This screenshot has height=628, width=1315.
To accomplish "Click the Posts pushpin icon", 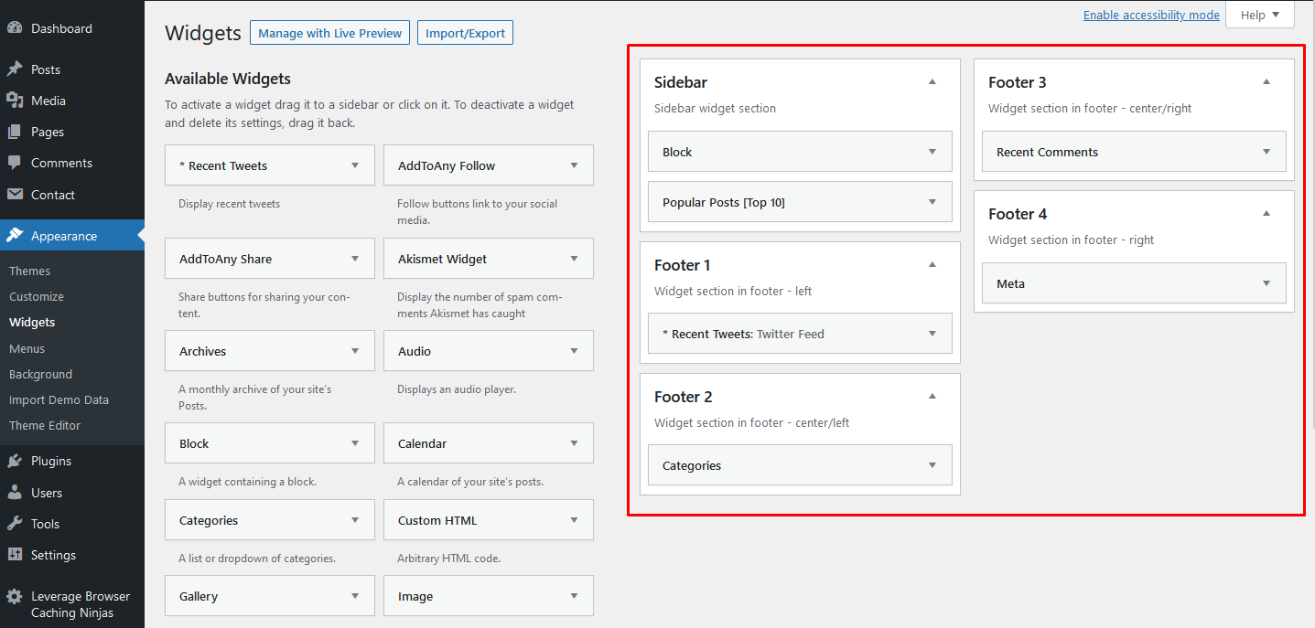I will (15, 69).
